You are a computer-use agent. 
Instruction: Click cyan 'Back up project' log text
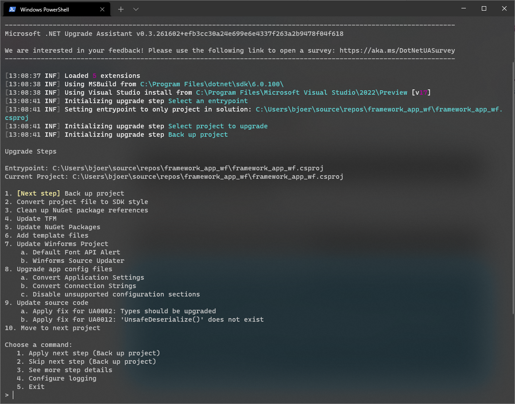pyautogui.click(x=198, y=135)
